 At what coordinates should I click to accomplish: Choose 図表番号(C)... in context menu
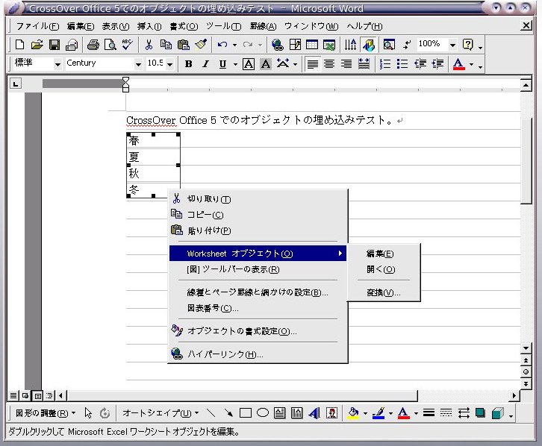point(258,308)
